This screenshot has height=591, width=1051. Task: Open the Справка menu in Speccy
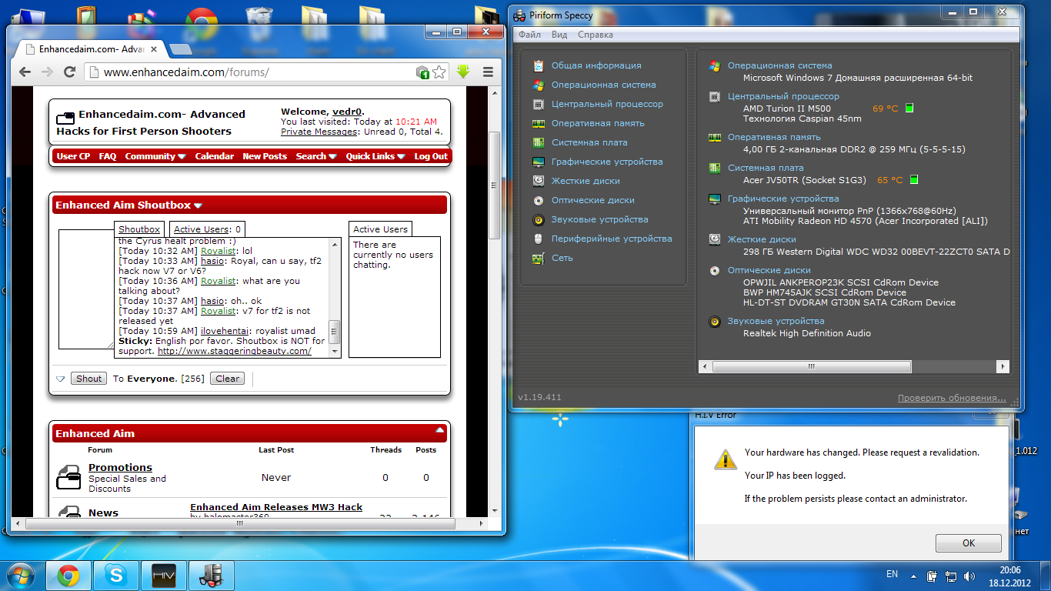tap(595, 35)
